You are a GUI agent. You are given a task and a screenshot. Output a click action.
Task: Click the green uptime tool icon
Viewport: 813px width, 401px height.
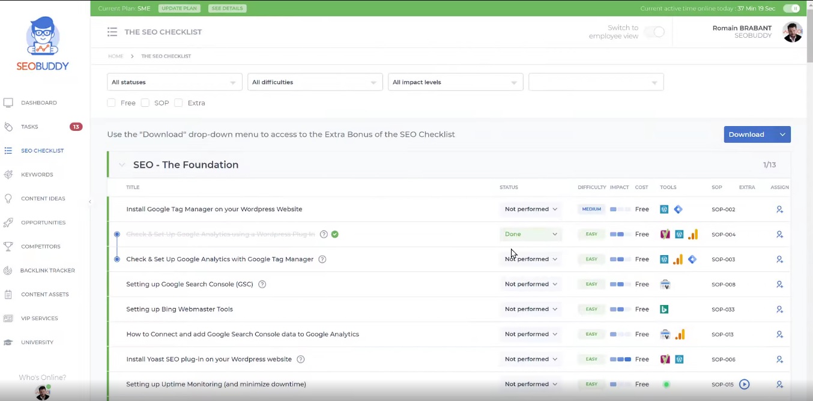[x=666, y=384]
